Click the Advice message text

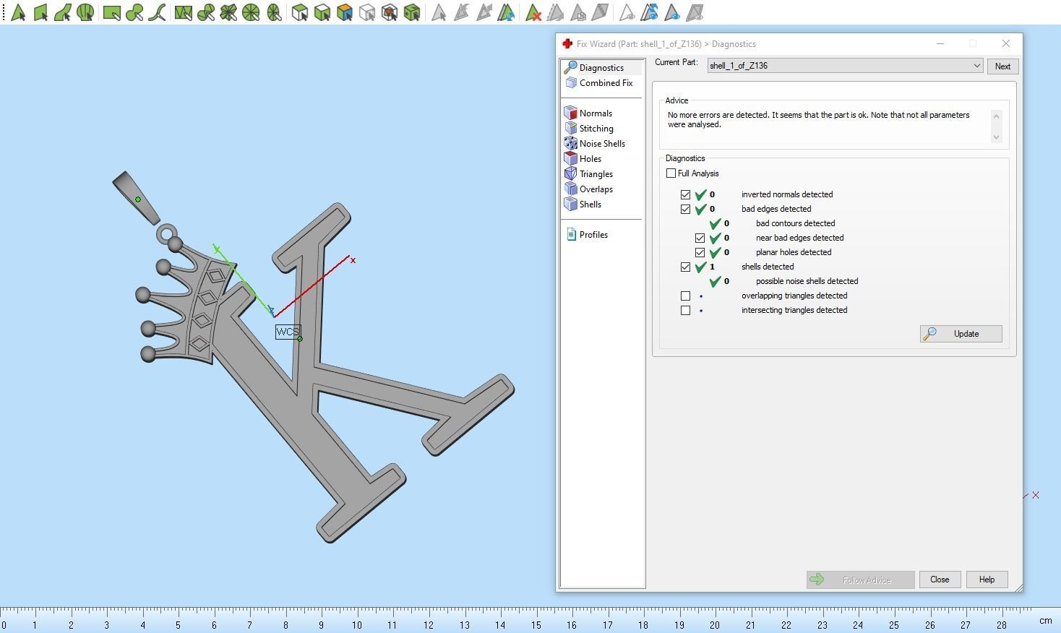point(819,120)
